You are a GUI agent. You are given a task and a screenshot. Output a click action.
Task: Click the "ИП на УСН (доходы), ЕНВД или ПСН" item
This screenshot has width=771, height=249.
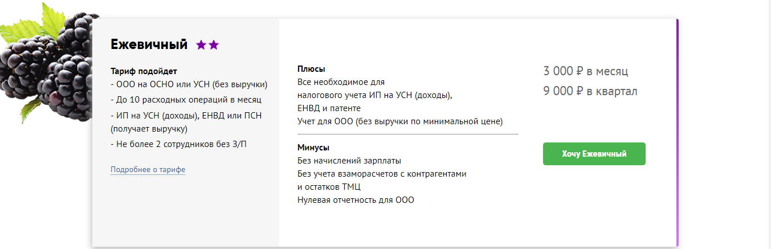click(x=186, y=115)
